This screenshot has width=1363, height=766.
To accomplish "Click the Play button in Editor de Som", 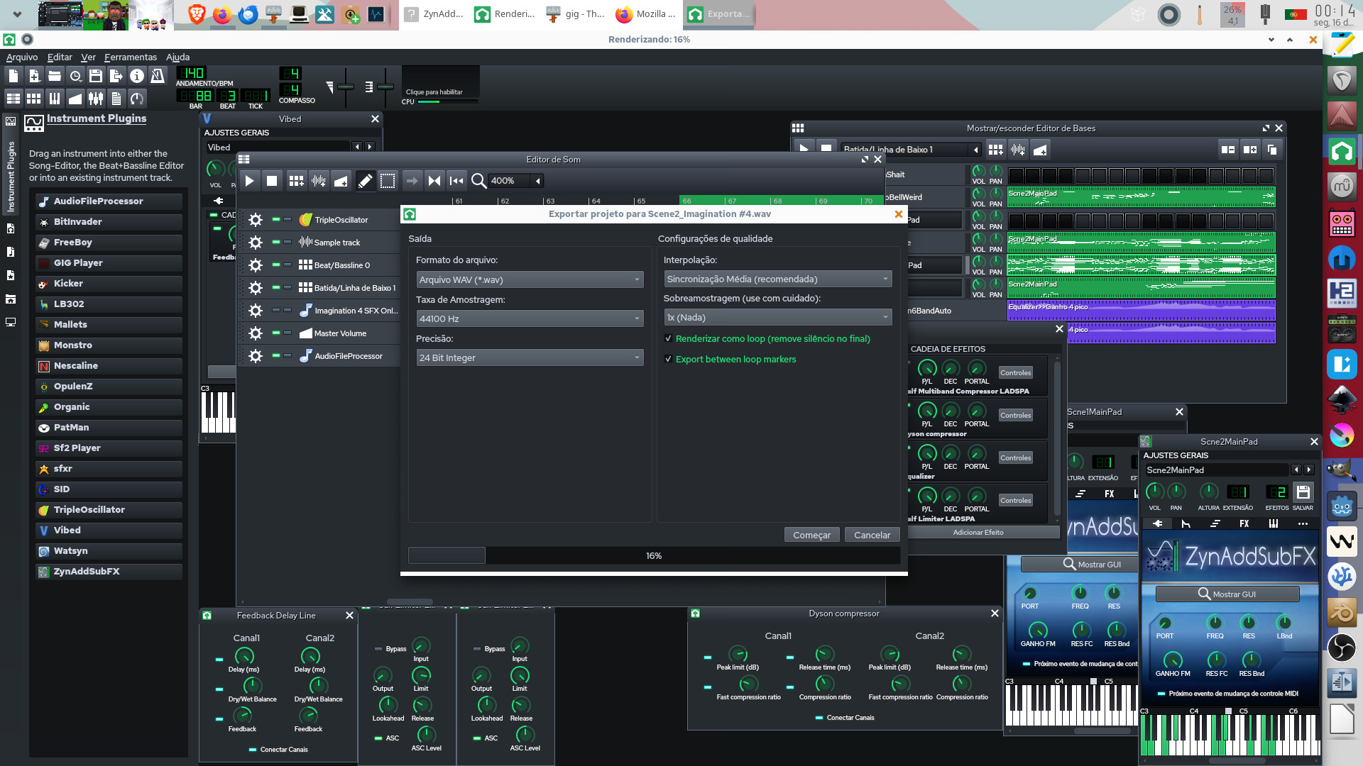I will tap(249, 181).
